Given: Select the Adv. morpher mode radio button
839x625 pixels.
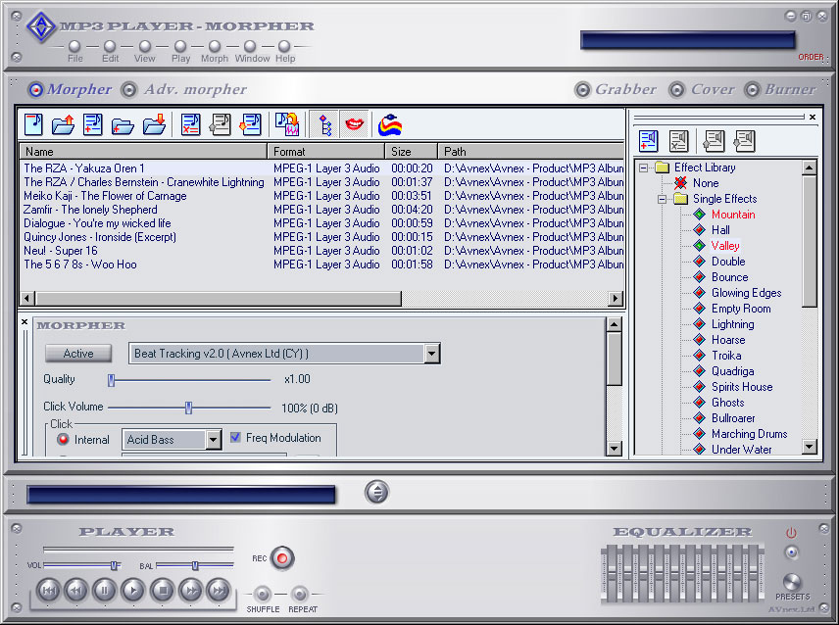Looking at the screenshot, I should 129,90.
